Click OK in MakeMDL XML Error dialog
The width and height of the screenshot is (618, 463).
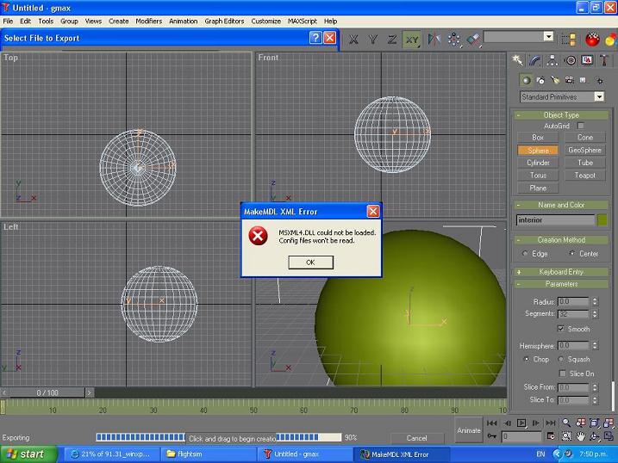pyautogui.click(x=310, y=262)
